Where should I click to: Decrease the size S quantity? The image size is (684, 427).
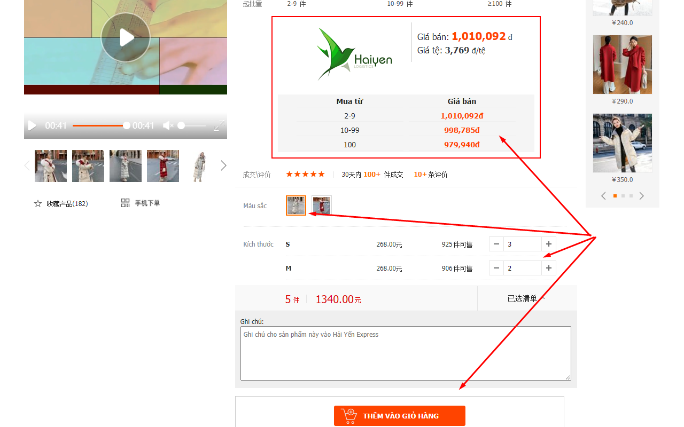coord(496,244)
